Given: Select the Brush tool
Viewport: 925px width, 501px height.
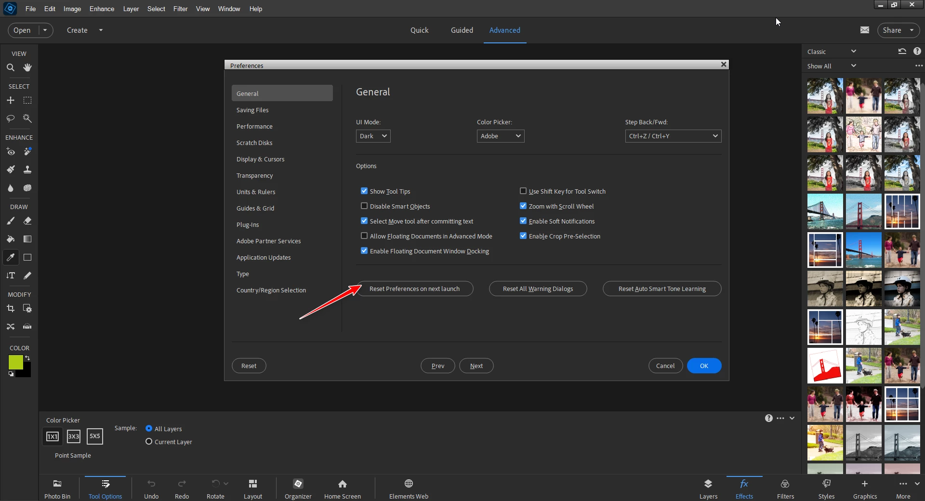Looking at the screenshot, I should (x=10, y=221).
